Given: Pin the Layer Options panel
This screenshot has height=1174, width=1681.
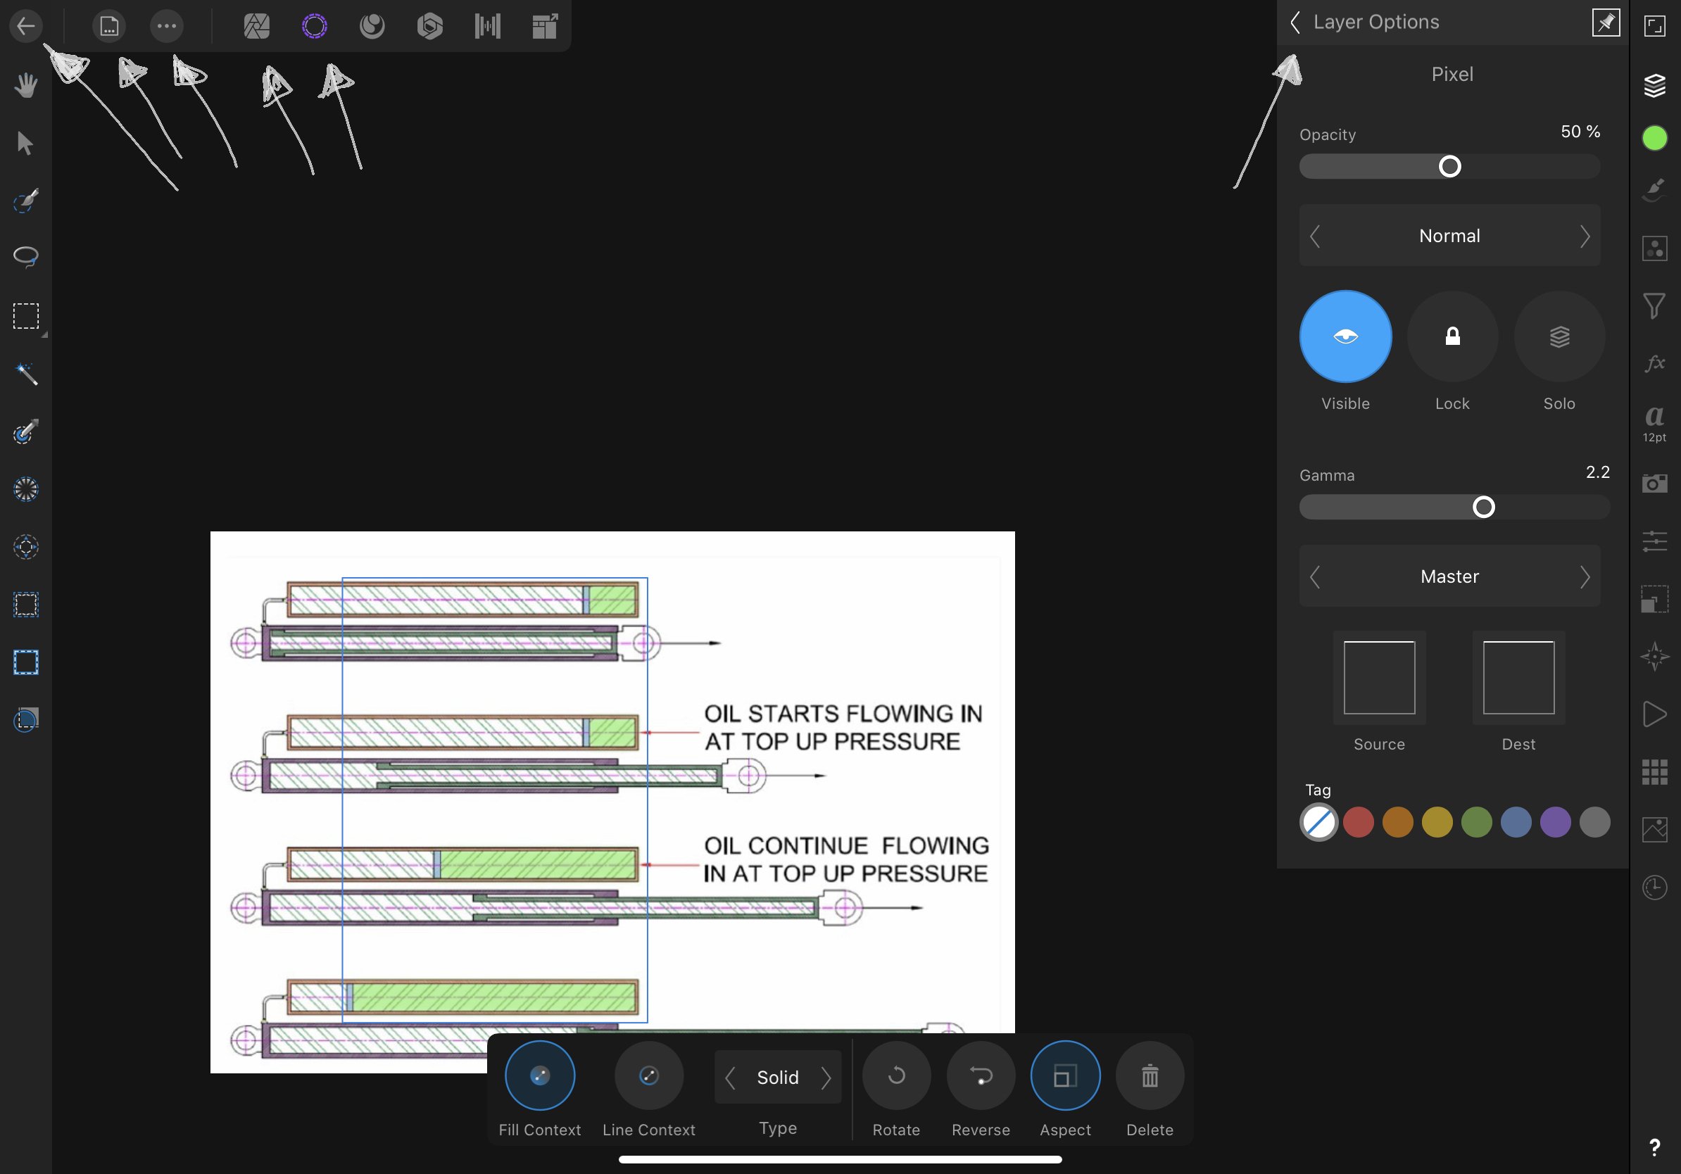Looking at the screenshot, I should pyautogui.click(x=1606, y=23).
